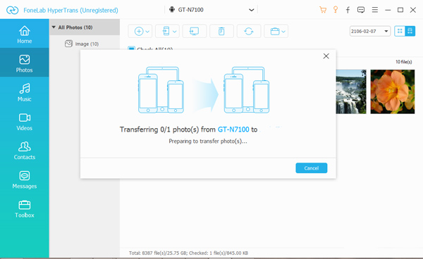Image resolution: width=423 pixels, height=259 pixels.
Task: Open the GT-N7100 device dropdown
Action: click(x=211, y=10)
